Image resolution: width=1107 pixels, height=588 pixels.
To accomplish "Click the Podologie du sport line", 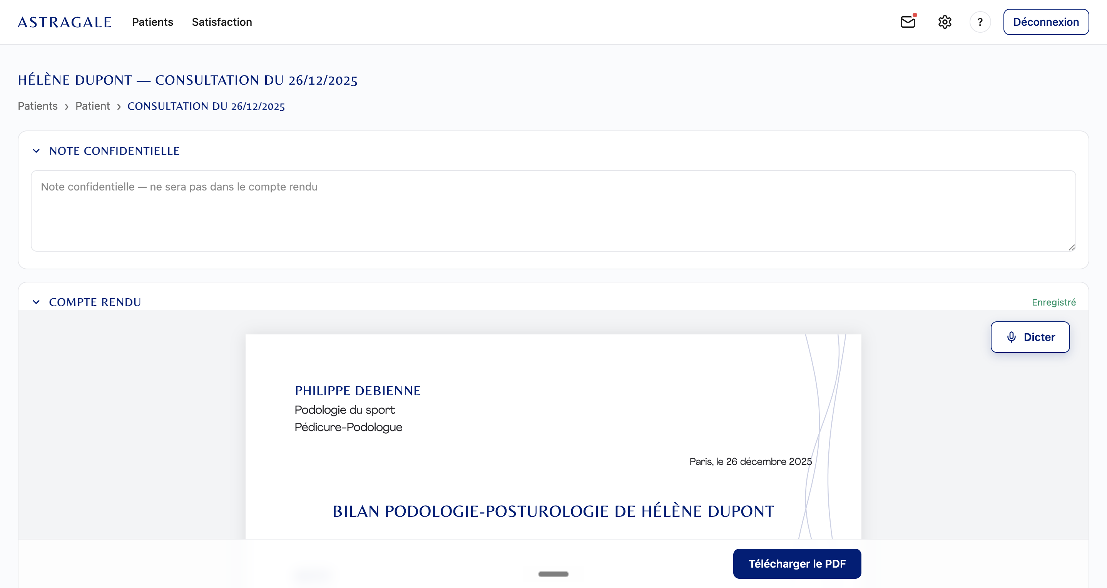I will [x=344, y=410].
